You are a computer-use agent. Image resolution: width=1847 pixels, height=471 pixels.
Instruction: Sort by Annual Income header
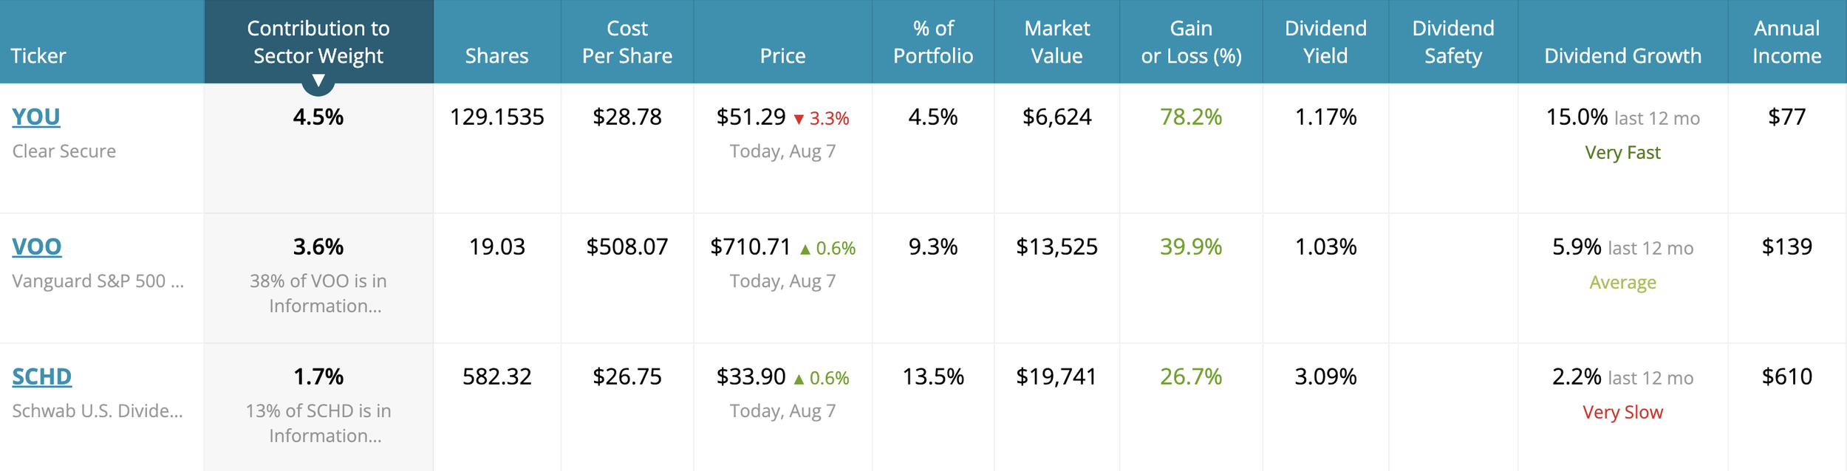(1787, 42)
